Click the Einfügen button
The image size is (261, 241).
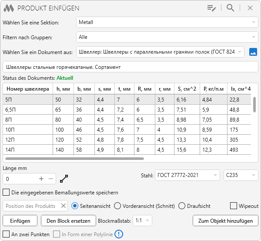pyautogui.click(x=20, y=221)
